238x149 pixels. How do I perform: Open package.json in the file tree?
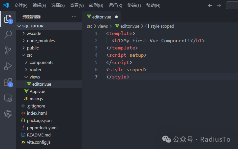tap(39, 120)
